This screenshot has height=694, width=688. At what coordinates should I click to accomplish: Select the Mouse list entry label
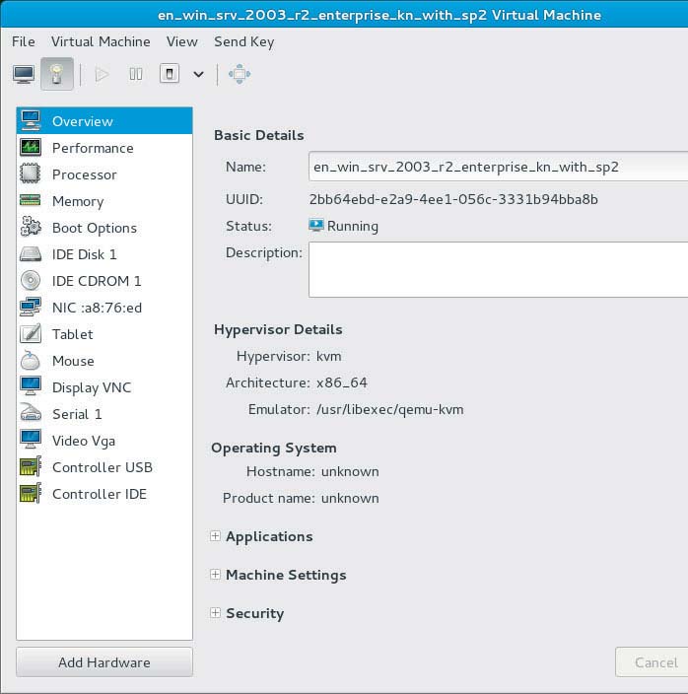click(x=73, y=361)
